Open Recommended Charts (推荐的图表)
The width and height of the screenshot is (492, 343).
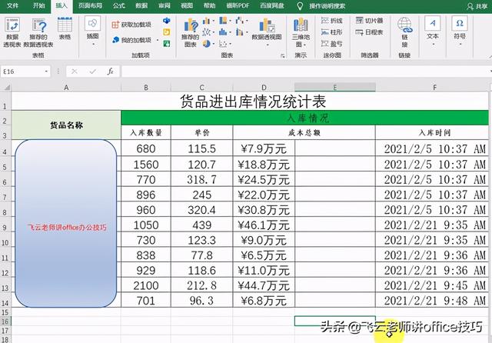point(191,32)
